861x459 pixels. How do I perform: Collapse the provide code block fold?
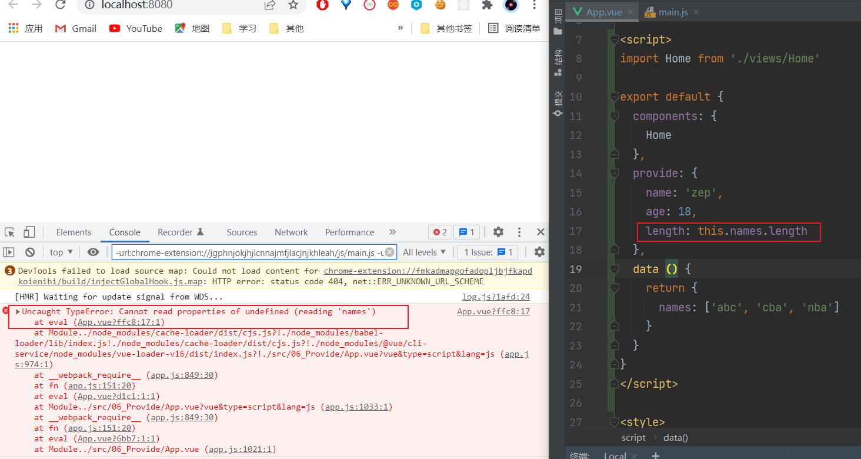click(x=615, y=173)
